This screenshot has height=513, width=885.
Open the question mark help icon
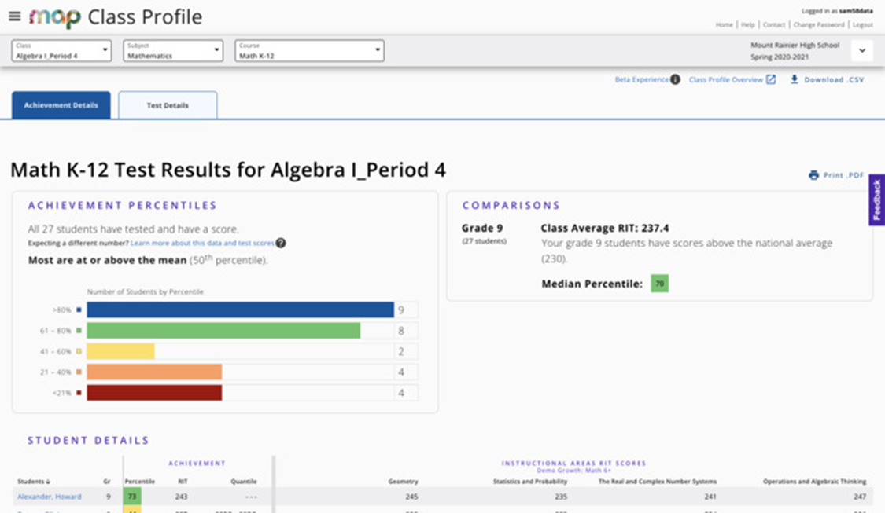[x=280, y=243]
